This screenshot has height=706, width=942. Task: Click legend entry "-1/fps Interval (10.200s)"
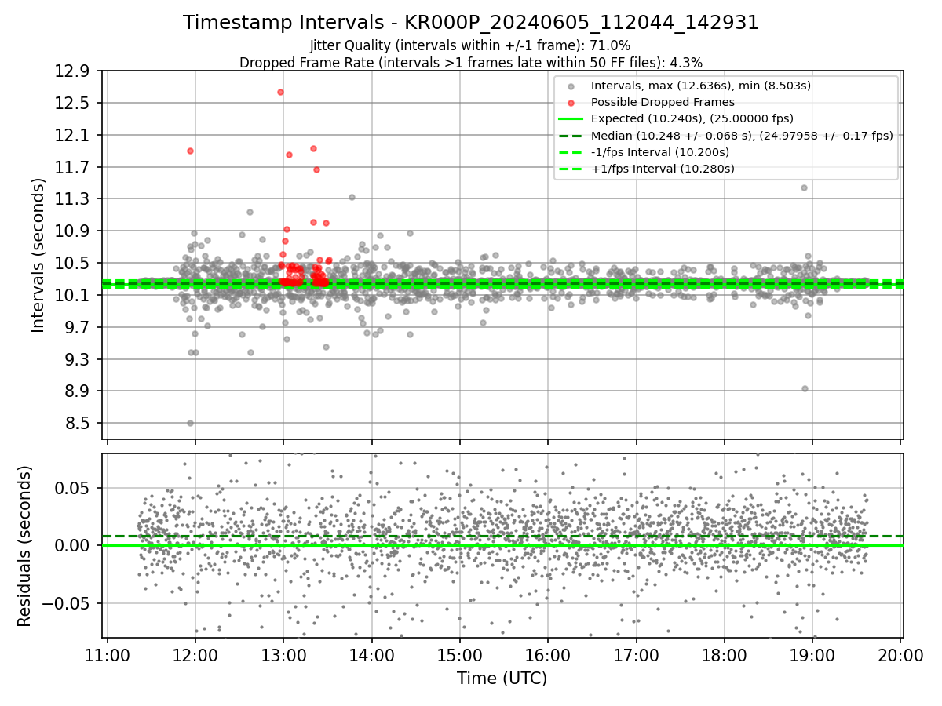click(660, 151)
